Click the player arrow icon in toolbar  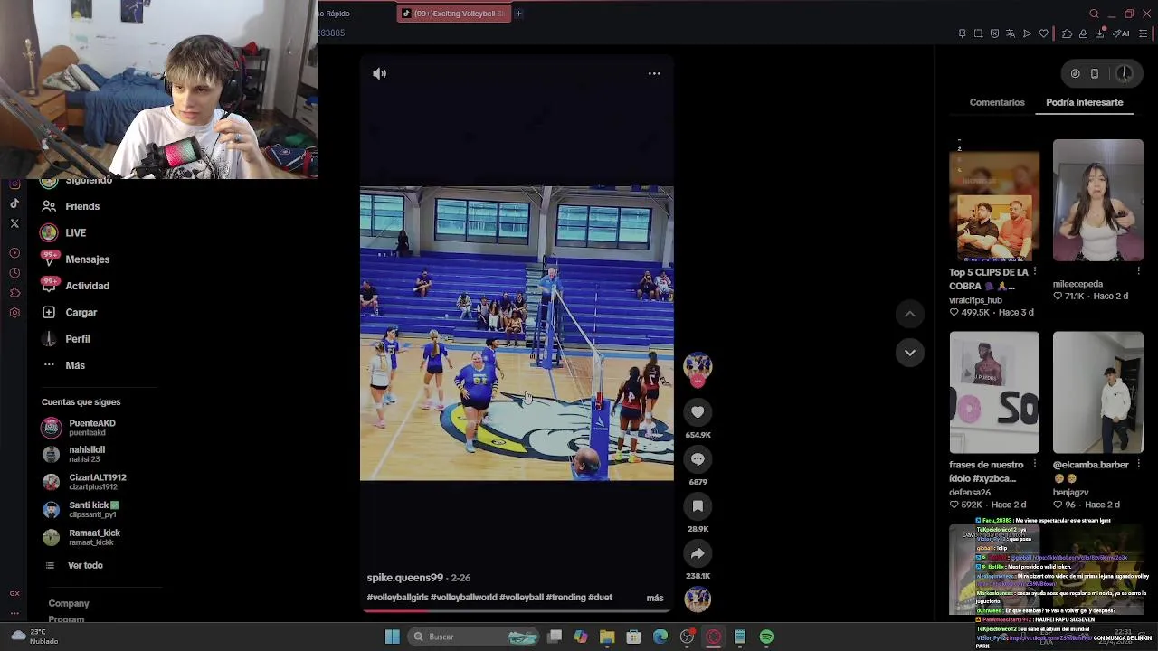point(1027,33)
